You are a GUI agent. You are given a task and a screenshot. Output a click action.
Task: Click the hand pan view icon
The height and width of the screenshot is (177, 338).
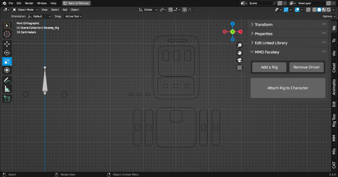click(239, 52)
